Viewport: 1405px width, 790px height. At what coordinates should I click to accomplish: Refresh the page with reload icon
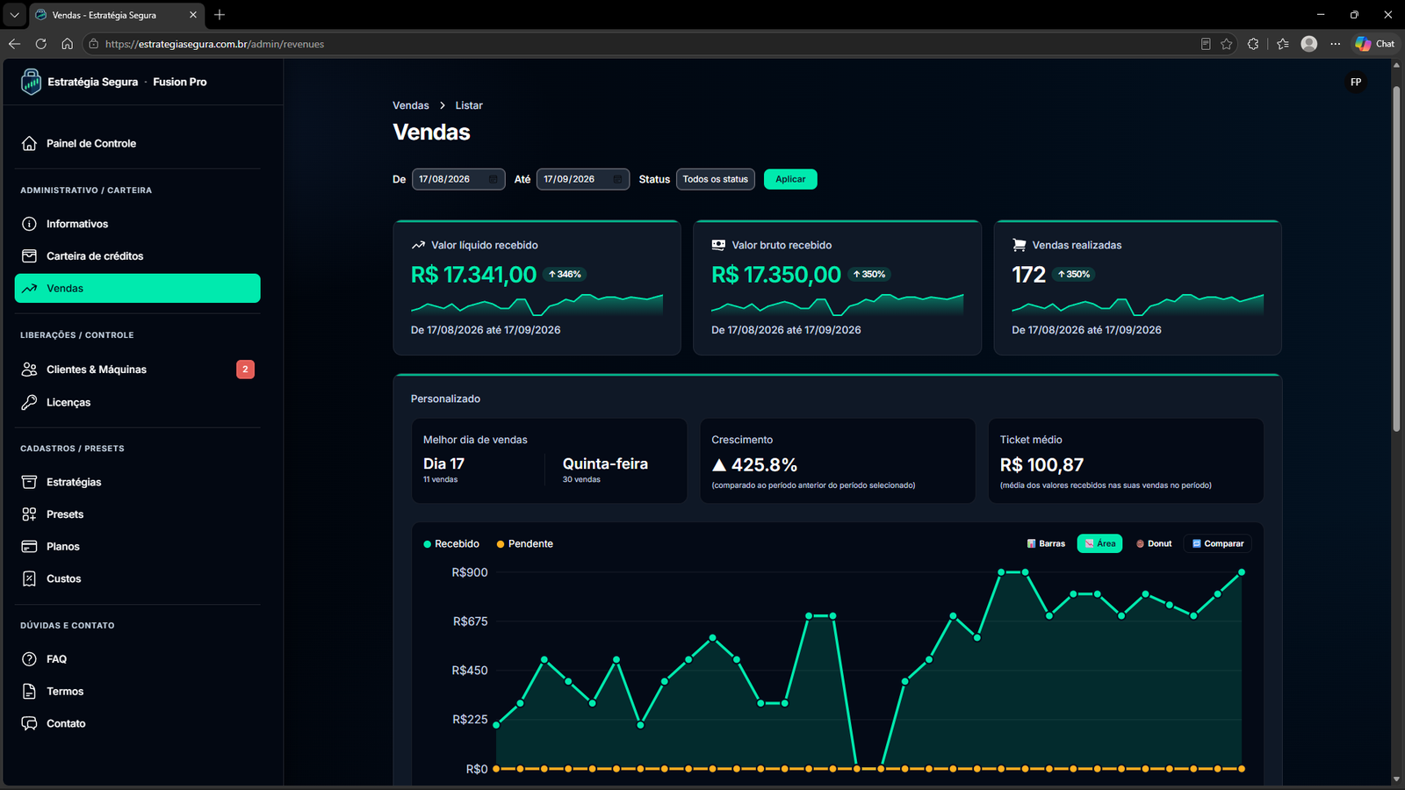[40, 44]
